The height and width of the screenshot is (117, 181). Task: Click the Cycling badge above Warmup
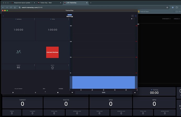(70, 15)
